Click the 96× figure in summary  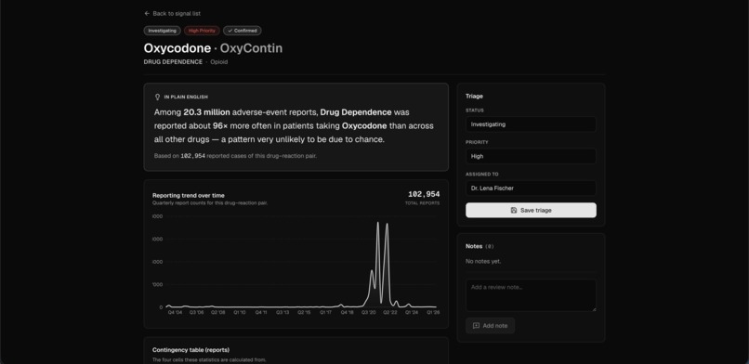219,126
